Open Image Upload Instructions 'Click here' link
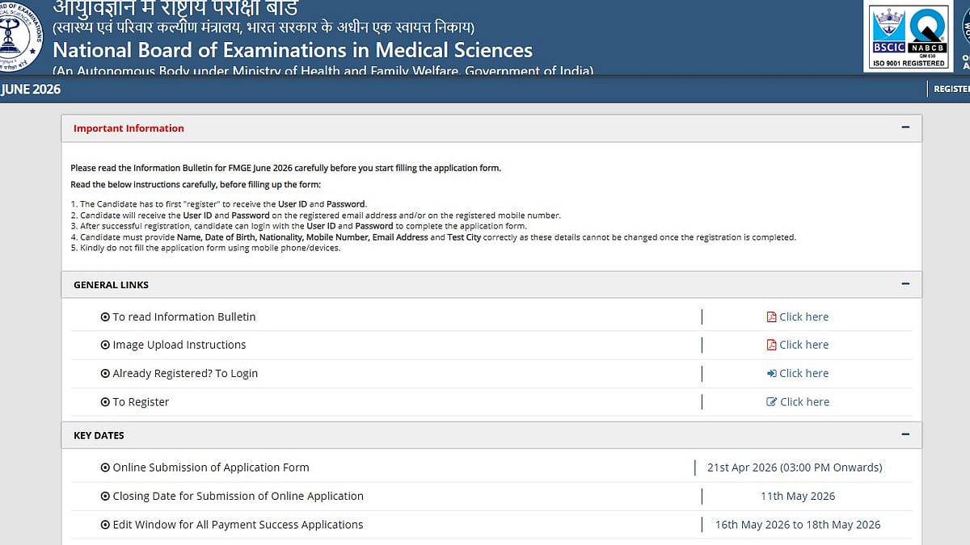Viewport: 970px width, 545px height. click(x=803, y=345)
